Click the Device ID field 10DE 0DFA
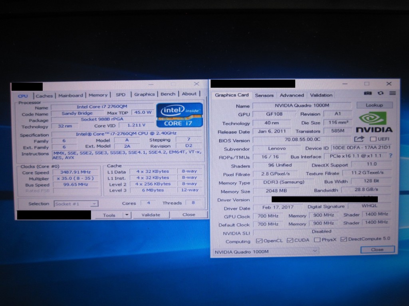 (x=361, y=147)
